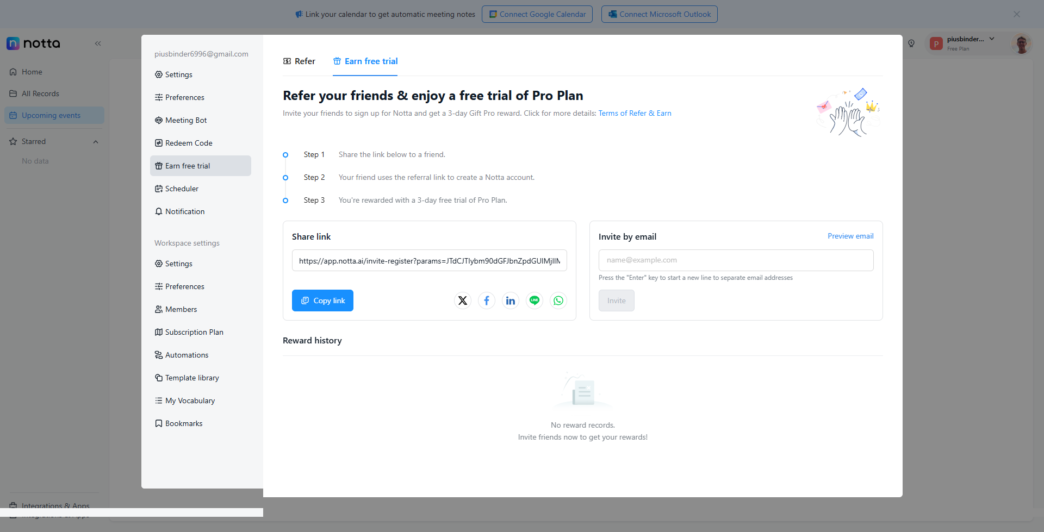The height and width of the screenshot is (532, 1044).
Task: Click the invite email address field
Action: (736, 260)
